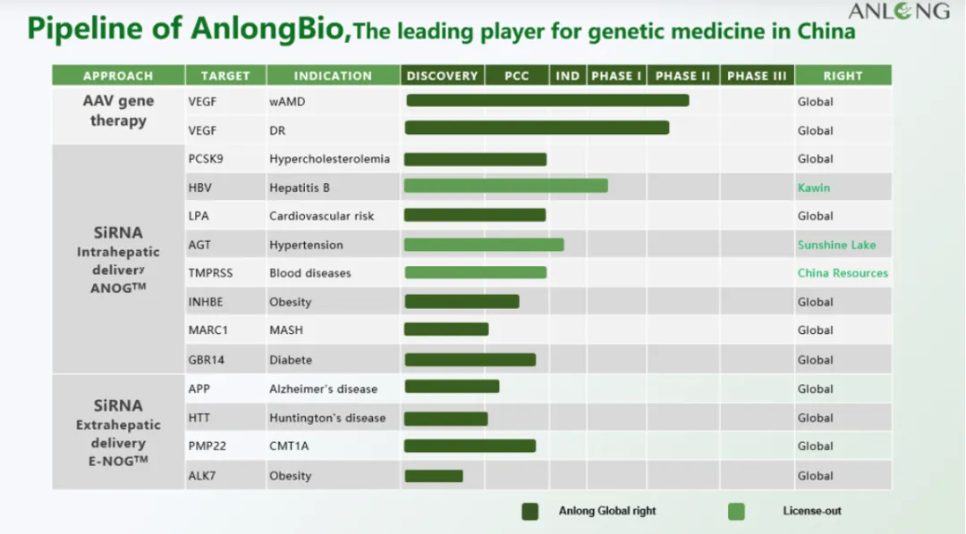Select the TARGET column header
Image resolution: width=966 pixels, height=534 pixels.
(x=225, y=76)
